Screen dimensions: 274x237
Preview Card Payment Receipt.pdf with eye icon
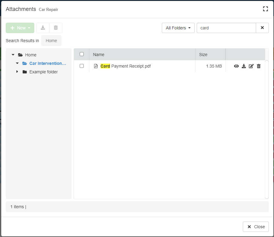(x=236, y=66)
